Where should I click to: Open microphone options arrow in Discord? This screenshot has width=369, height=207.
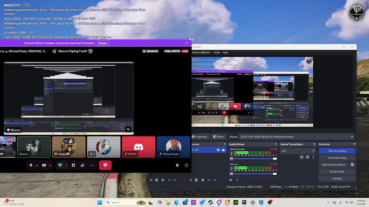coord(37,165)
